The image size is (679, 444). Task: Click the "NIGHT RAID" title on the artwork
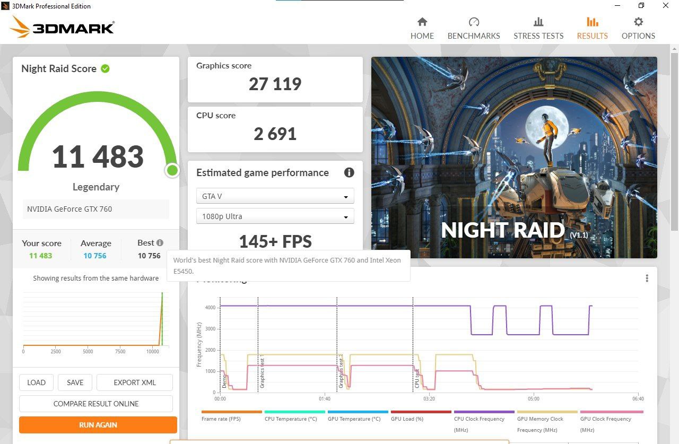tap(503, 230)
